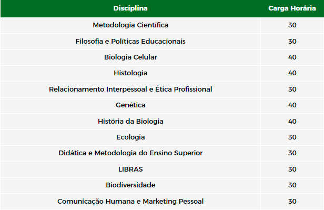Click the Biologia Celular cell
The height and width of the screenshot is (210, 324).
click(x=130, y=57)
